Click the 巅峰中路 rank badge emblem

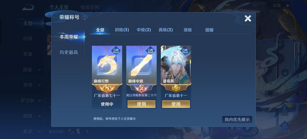pos(141,88)
